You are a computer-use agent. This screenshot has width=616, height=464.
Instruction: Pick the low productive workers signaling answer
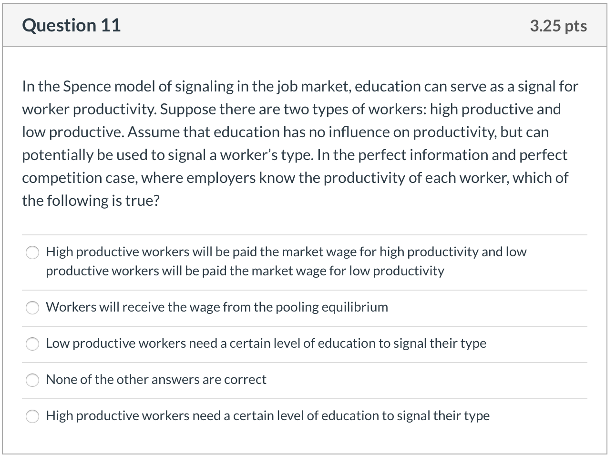(x=32, y=344)
